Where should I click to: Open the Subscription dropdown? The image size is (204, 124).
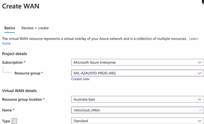[x=137, y=62]
